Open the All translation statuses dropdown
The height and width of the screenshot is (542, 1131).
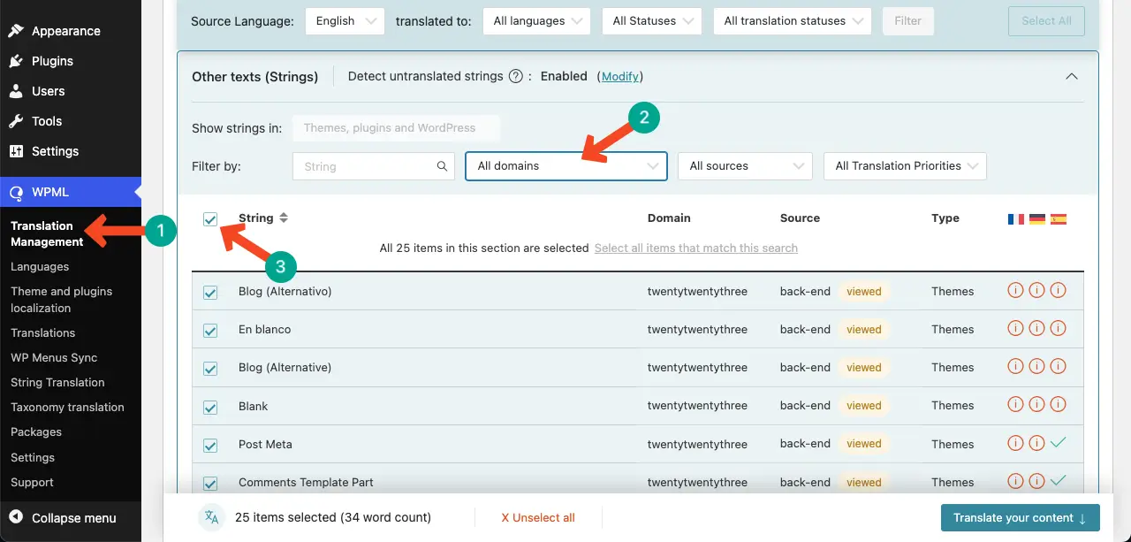[793, 21]
